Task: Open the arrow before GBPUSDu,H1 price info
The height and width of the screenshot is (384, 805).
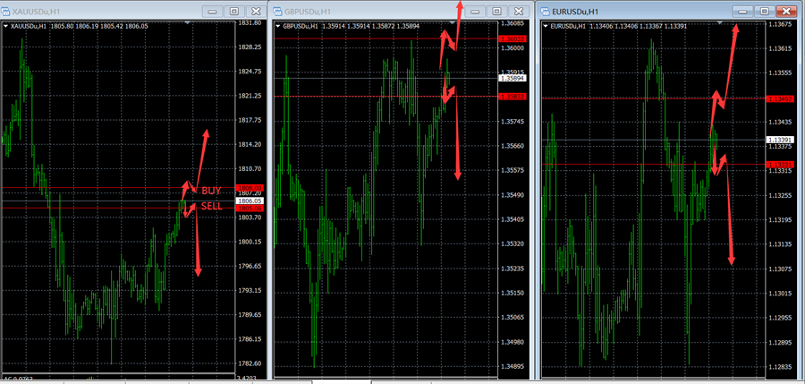Action: pyautogui.click(x=278, y=26)
